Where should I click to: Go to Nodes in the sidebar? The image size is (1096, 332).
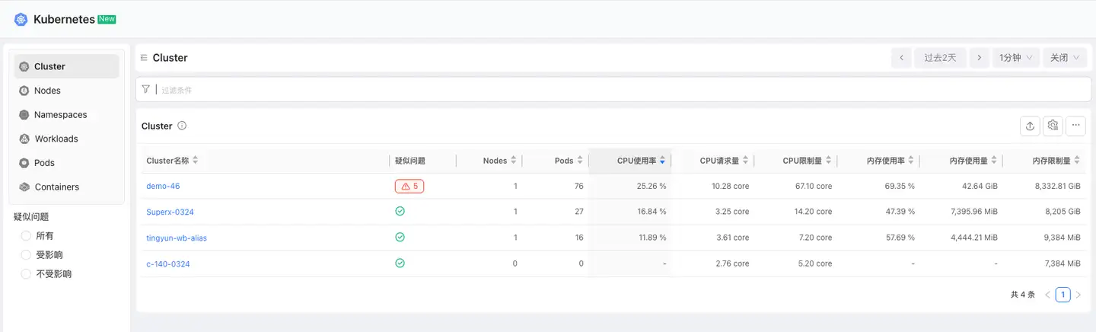(x=47, y=91)
